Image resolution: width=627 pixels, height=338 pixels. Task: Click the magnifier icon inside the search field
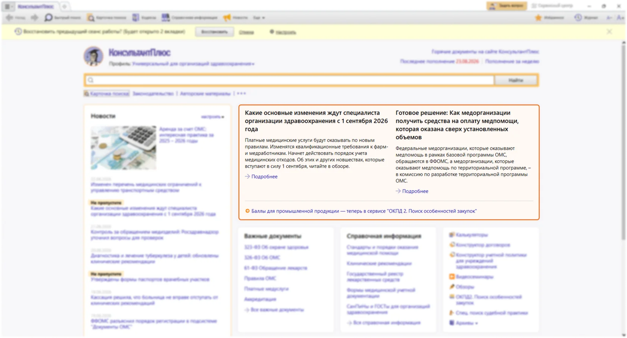pos(91,80)
